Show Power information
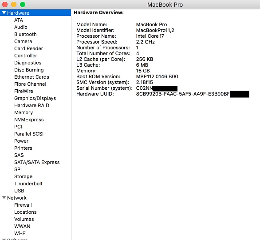Image resolution: width=260 pixels, height=240 pixels. tap(21, 141)
